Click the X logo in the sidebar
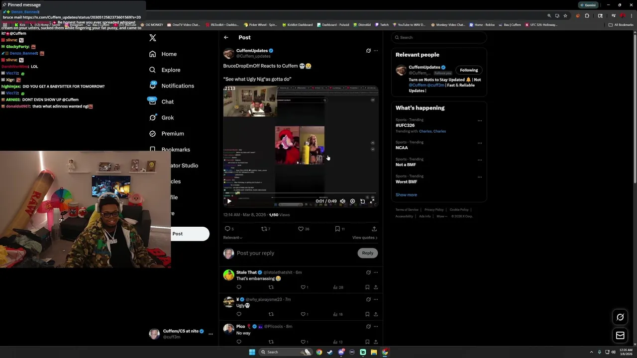Screen dimensions: 637x358 [x=153, y=38]
